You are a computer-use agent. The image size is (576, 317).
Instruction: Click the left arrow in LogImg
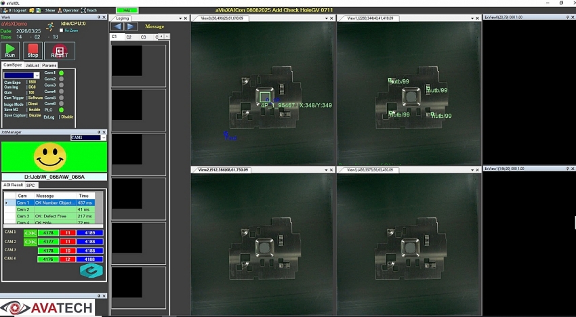pyautogui.click(x=117, y=26)
